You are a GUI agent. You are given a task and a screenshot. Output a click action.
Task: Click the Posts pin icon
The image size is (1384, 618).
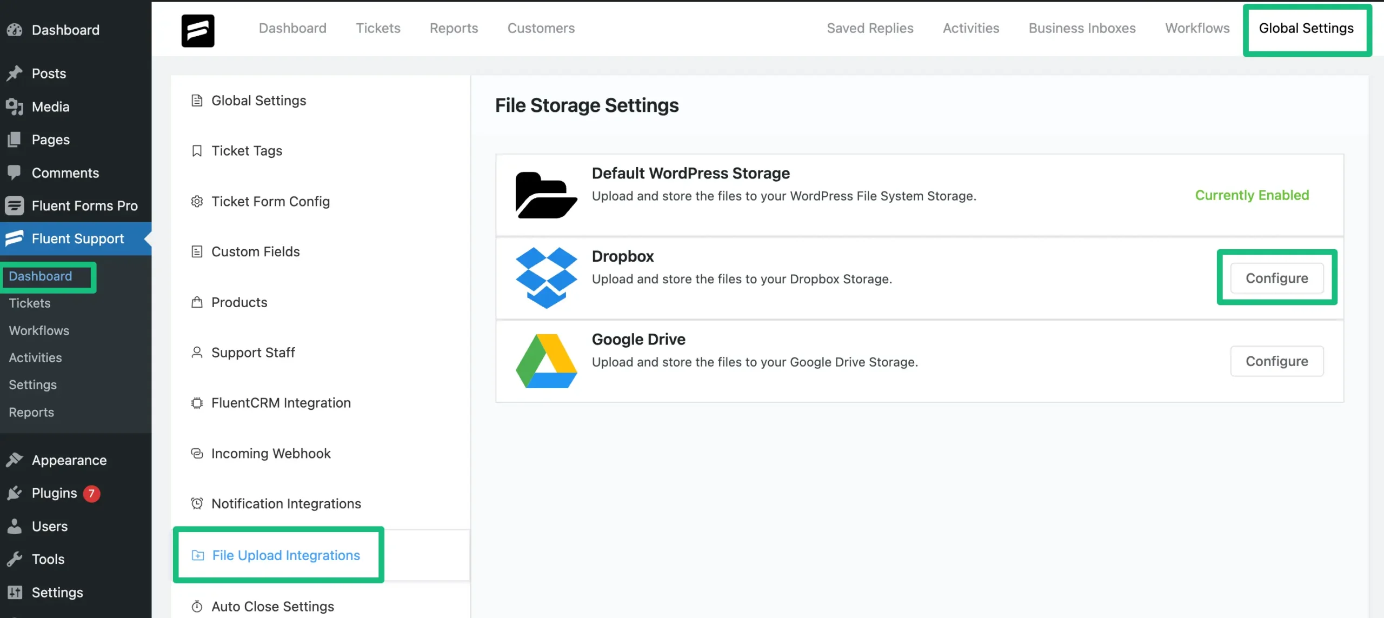[x=15, y=73]
